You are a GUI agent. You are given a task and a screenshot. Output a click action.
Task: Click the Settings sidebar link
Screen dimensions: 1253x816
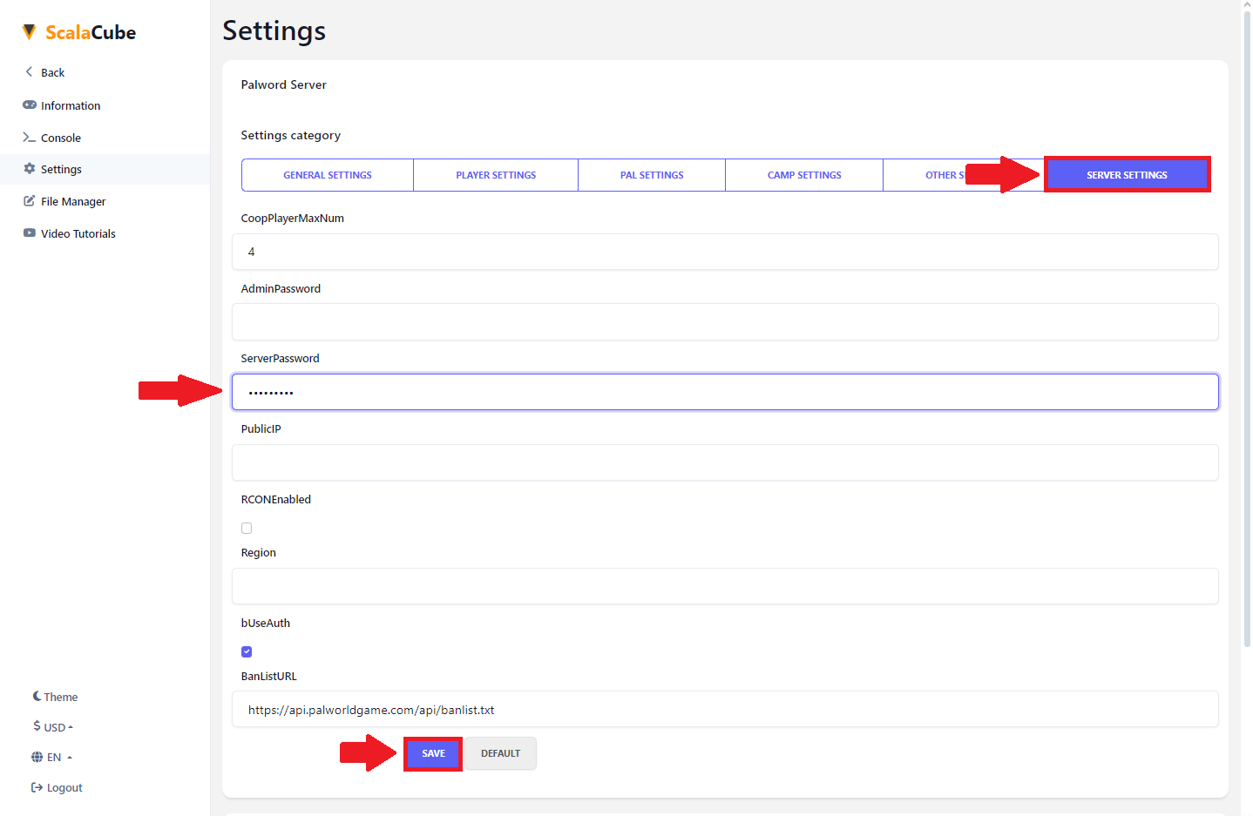tap(61, 169)
